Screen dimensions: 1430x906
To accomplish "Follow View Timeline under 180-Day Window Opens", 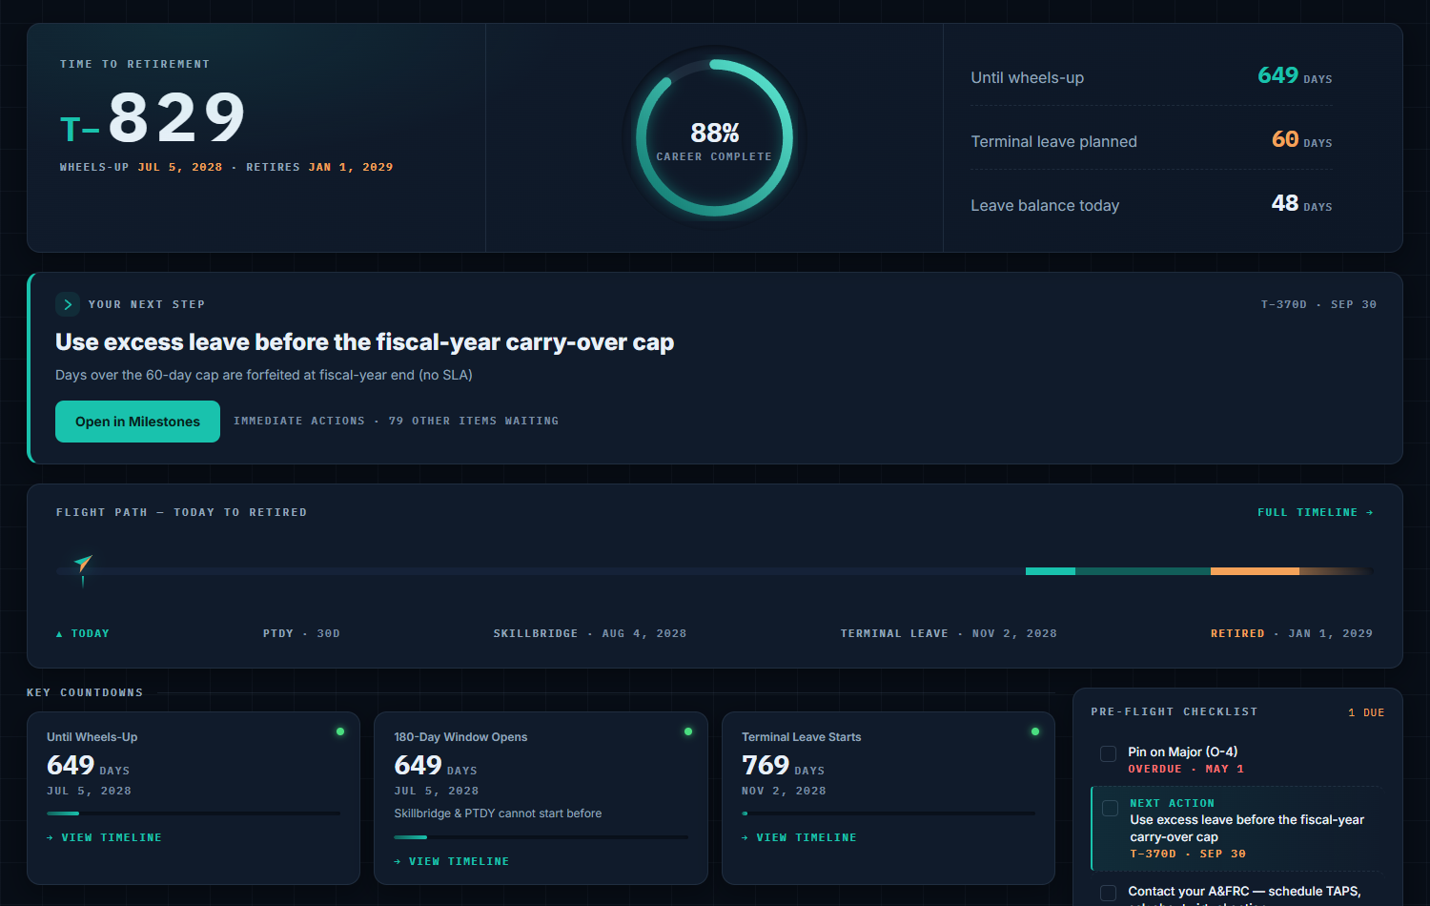I will (452, 861).
